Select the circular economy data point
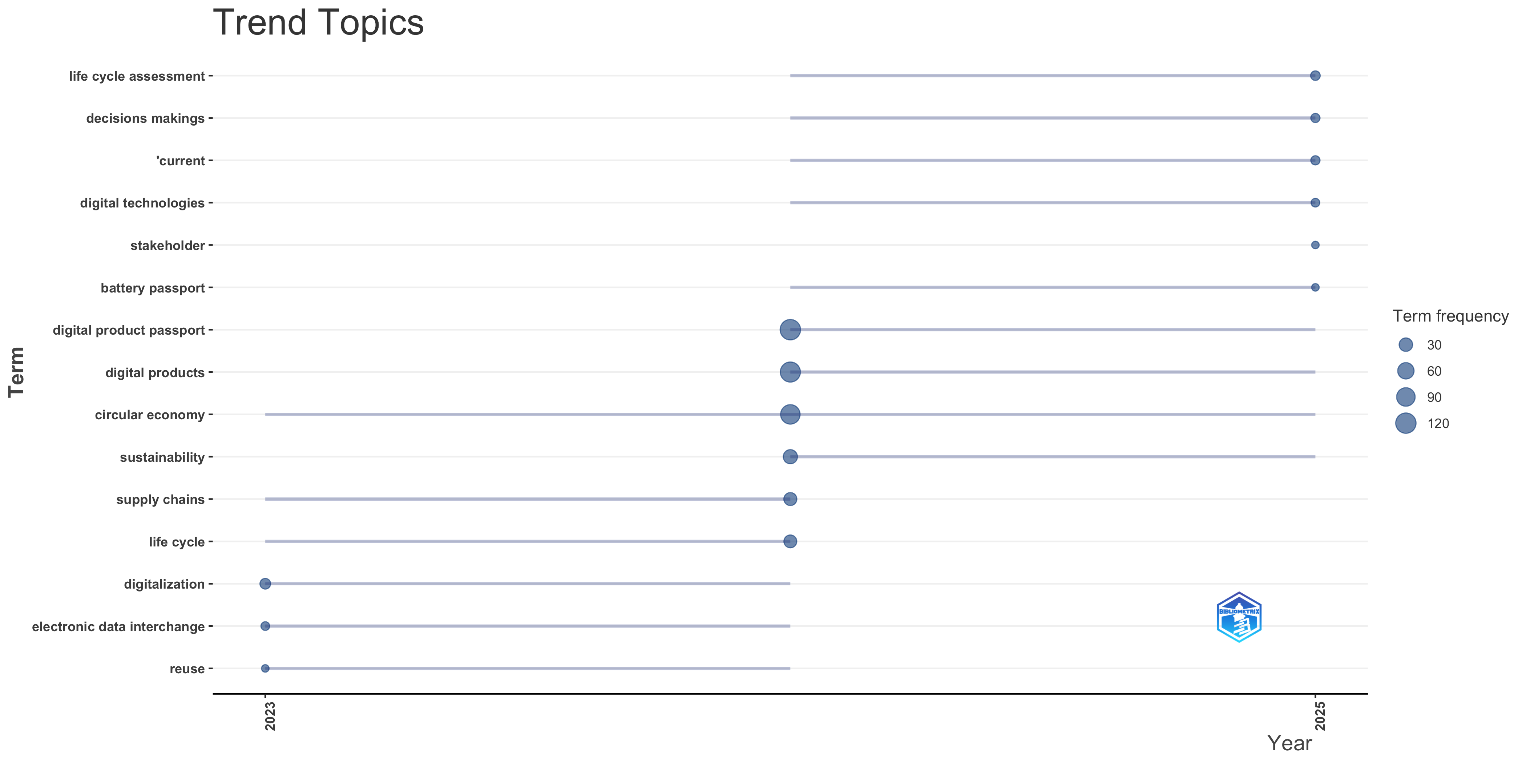The image size is (1526, 763). [x=790, y=415]
